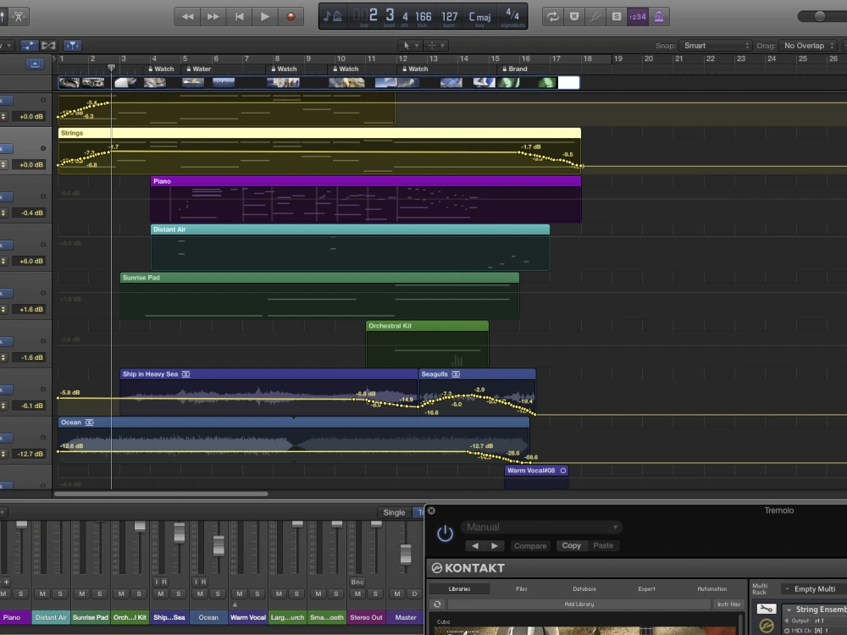Screen dimensions: 847x635
Task: Select the Strings region header
Action: [319, 133]
